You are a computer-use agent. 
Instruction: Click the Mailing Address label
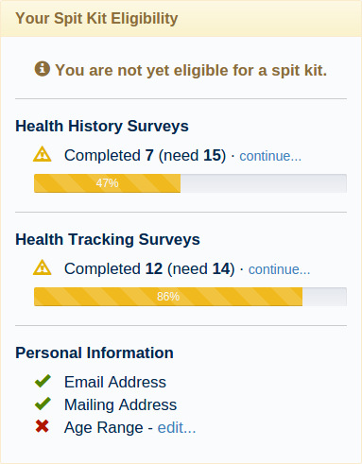click(120, 404)
